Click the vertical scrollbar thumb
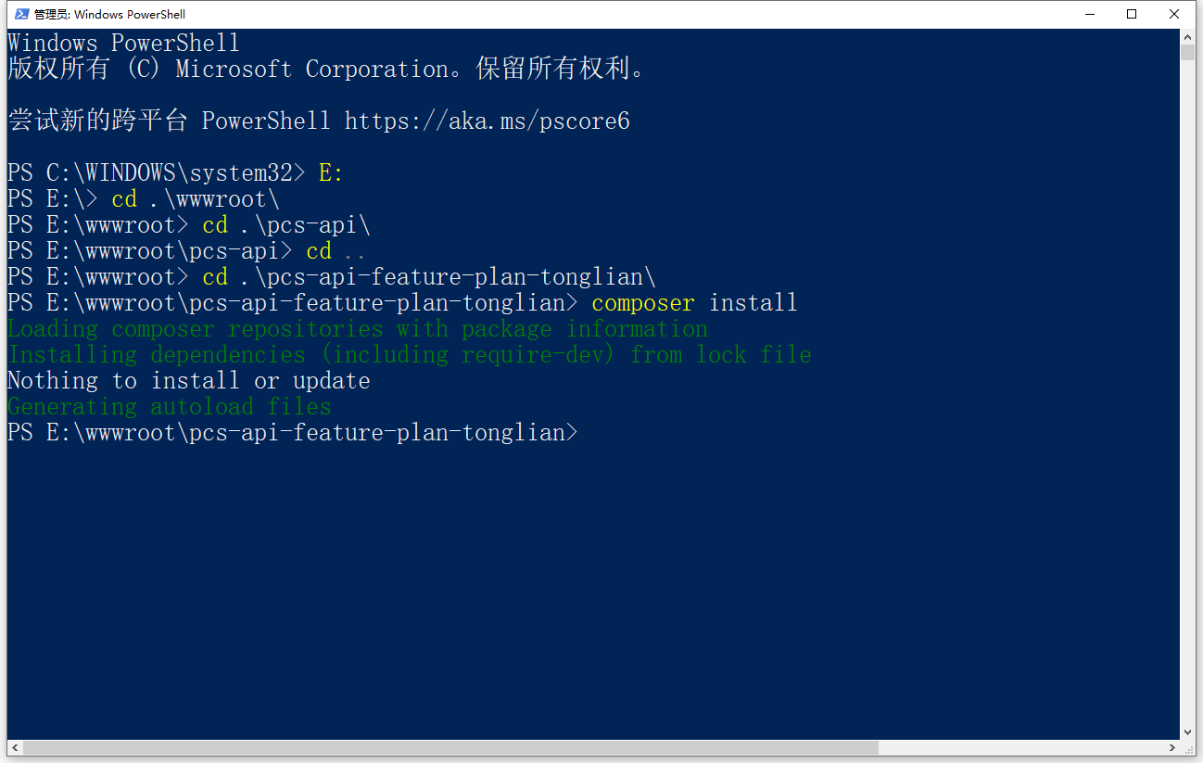 pyautogui.click(x=1187, y=52)
